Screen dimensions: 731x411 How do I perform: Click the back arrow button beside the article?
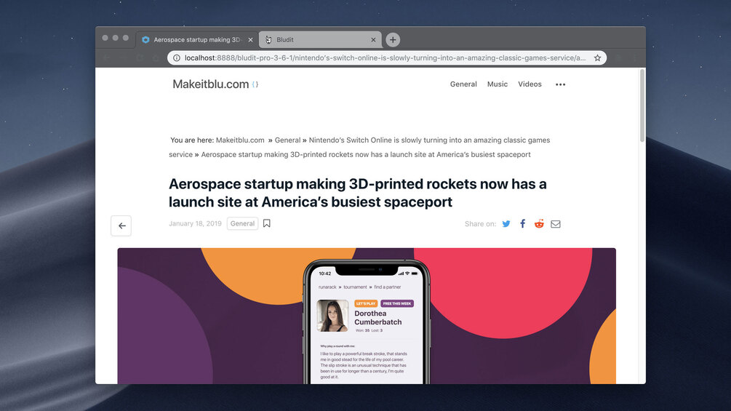(121, 226)
